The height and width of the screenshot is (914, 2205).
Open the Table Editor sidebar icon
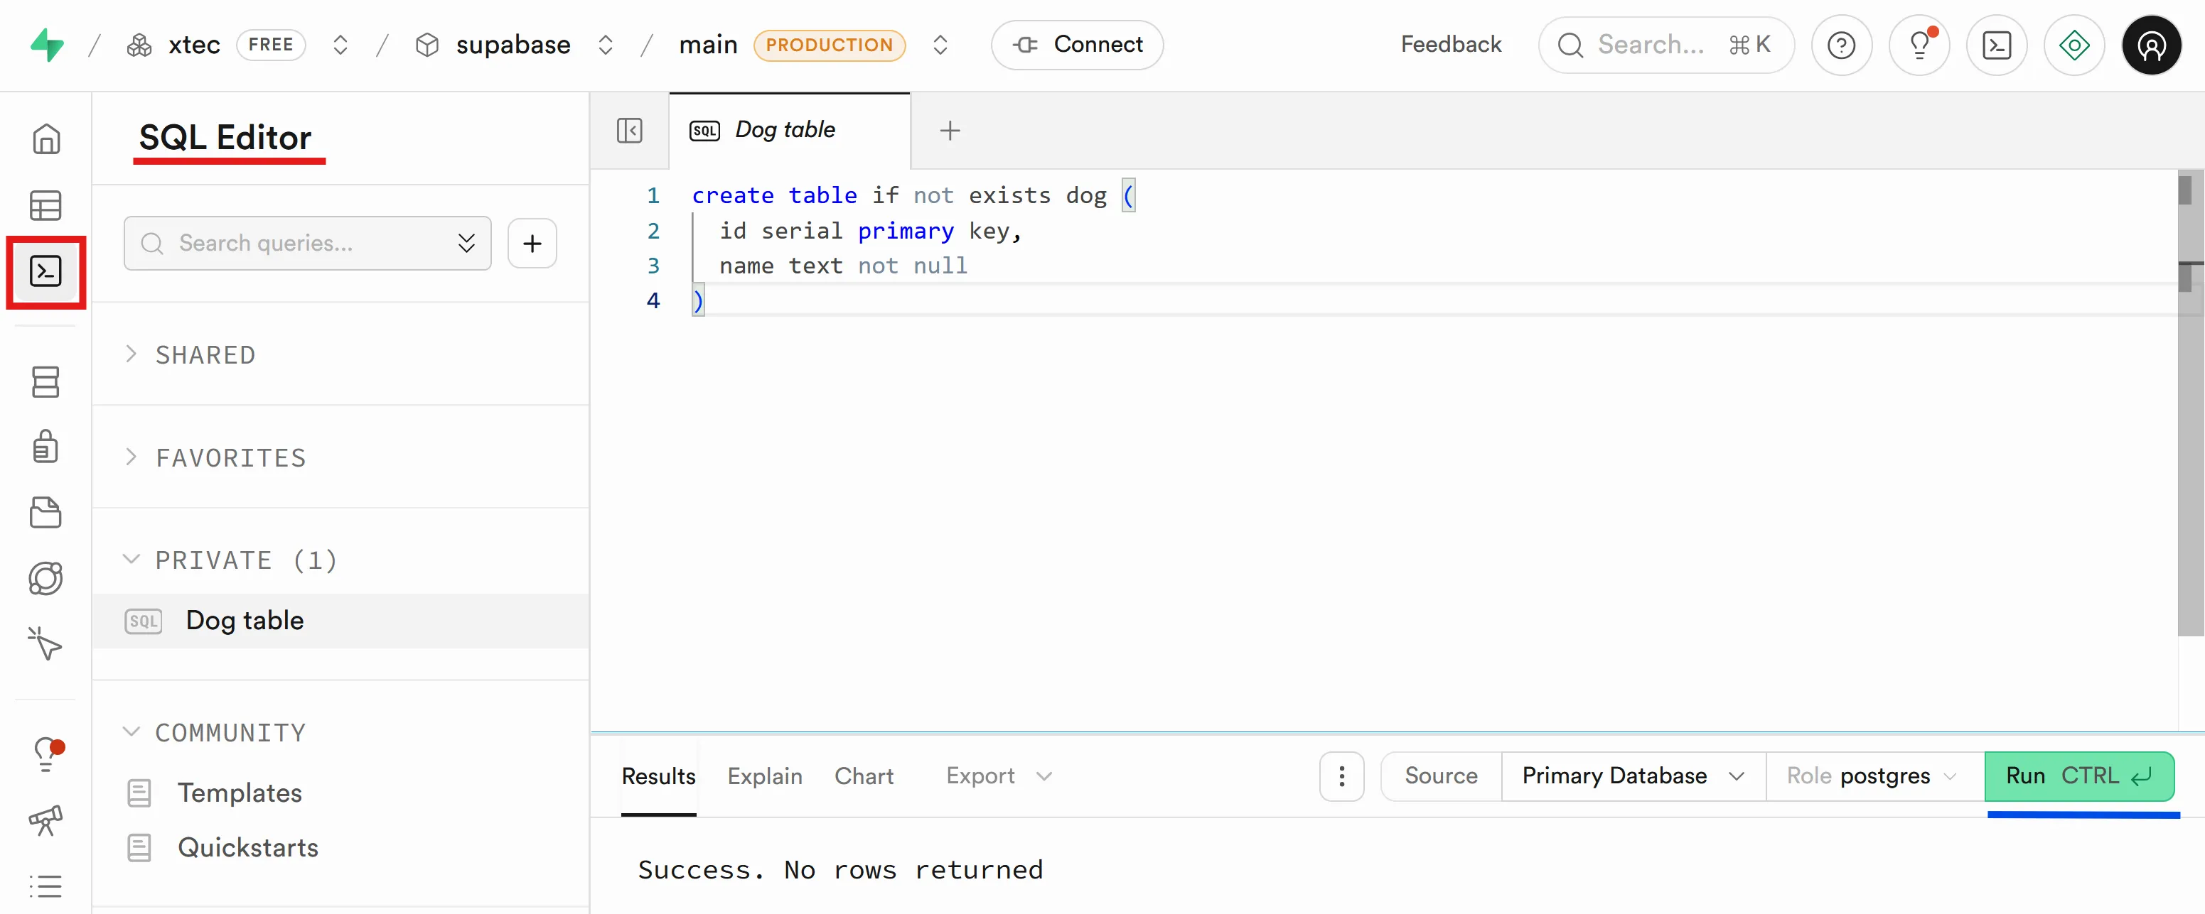pyautogui.click(x=45, y=205)
